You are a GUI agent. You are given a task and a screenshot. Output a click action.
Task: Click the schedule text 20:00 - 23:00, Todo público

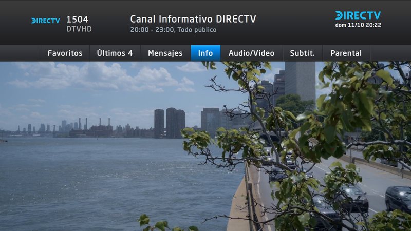coord(173,30)
